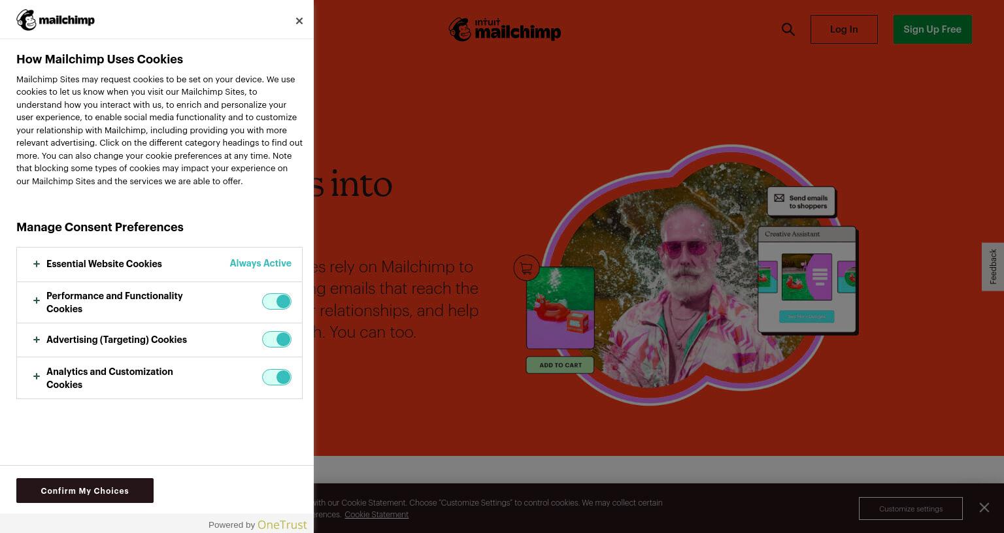Click Customize settings button
Viewport: 1004px width, 533px height.
911,508
